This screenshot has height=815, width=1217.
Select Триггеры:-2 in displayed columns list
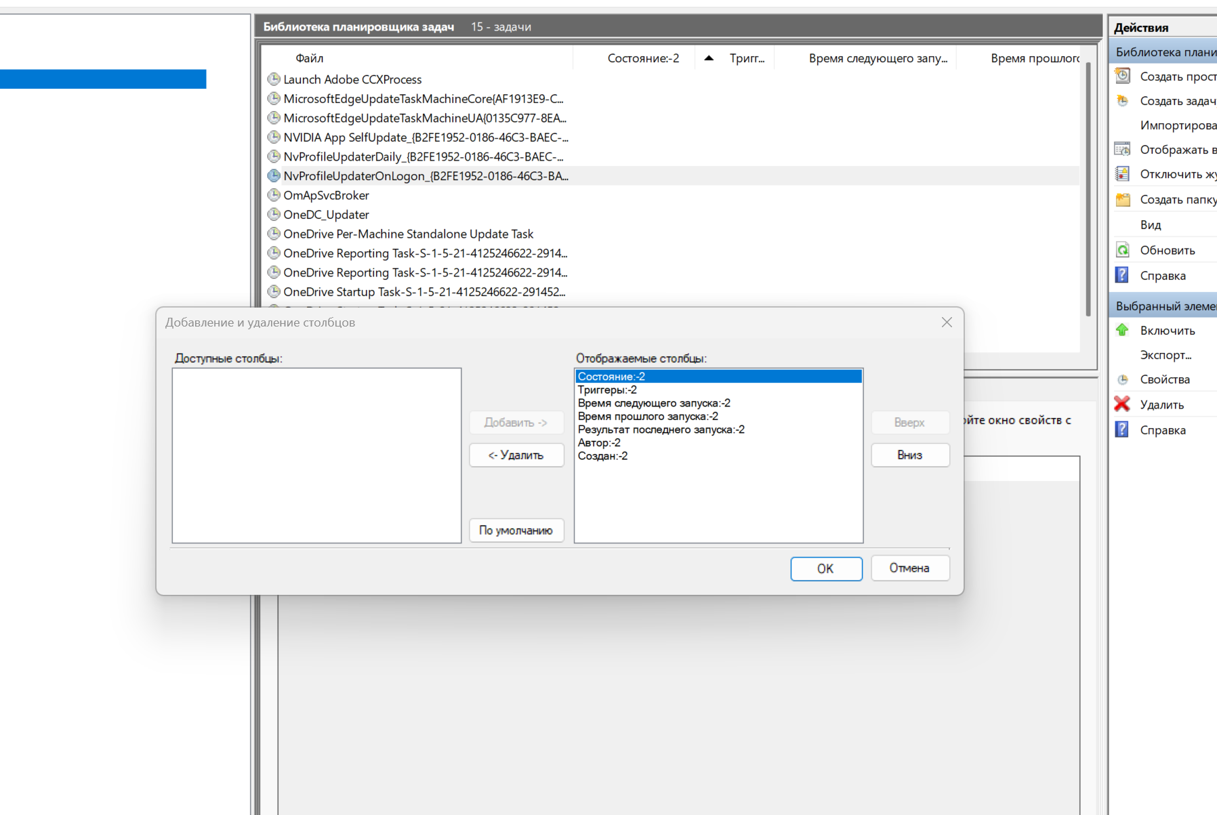pos(718,390)
